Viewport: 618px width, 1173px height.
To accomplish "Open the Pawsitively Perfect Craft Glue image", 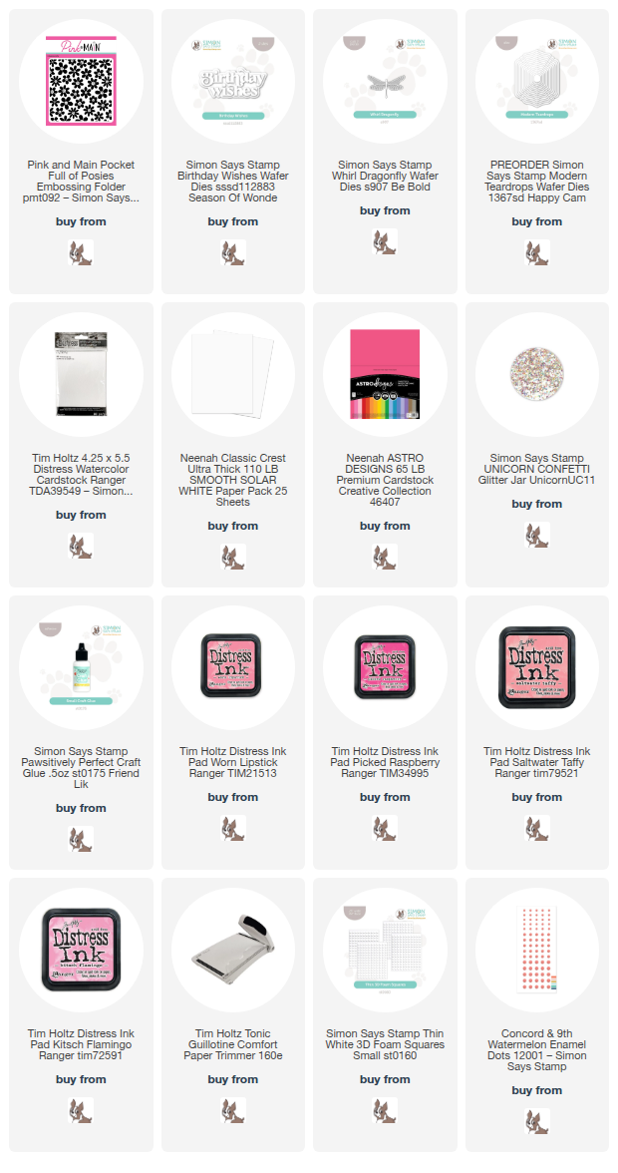I will (x=81, y=667).
